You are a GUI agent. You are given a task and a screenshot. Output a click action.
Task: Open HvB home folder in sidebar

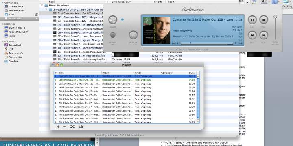[9, 49]
